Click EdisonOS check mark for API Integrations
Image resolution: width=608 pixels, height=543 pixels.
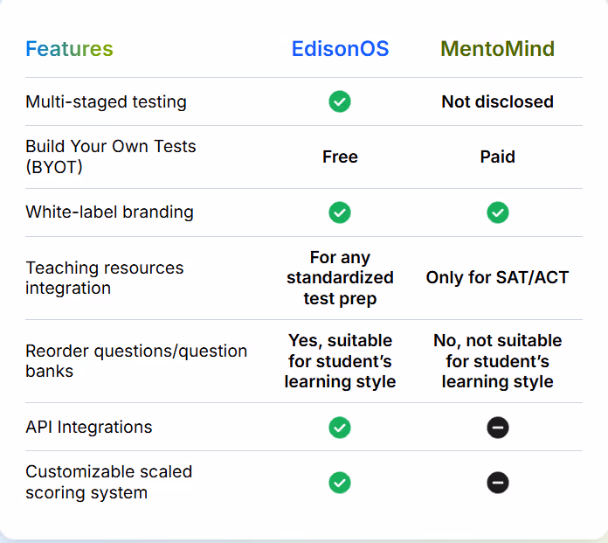(340, 428)
